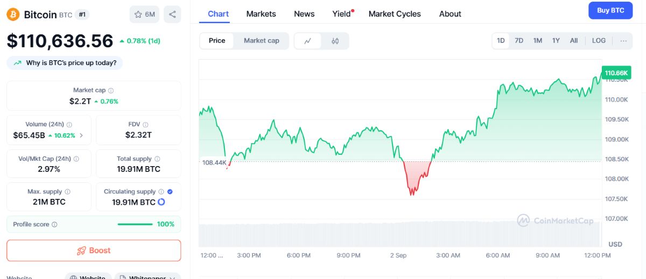Show Total supply info icon
The width and height of the screenshot is (646, 279).
(157, 159)
